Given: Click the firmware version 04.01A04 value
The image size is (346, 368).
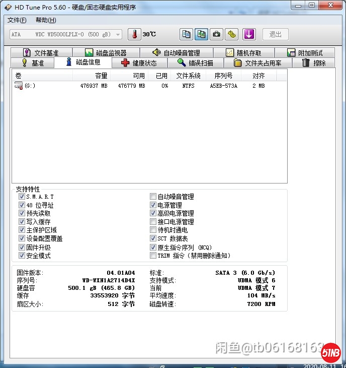Looking at the screenshot, I should 121,273.
